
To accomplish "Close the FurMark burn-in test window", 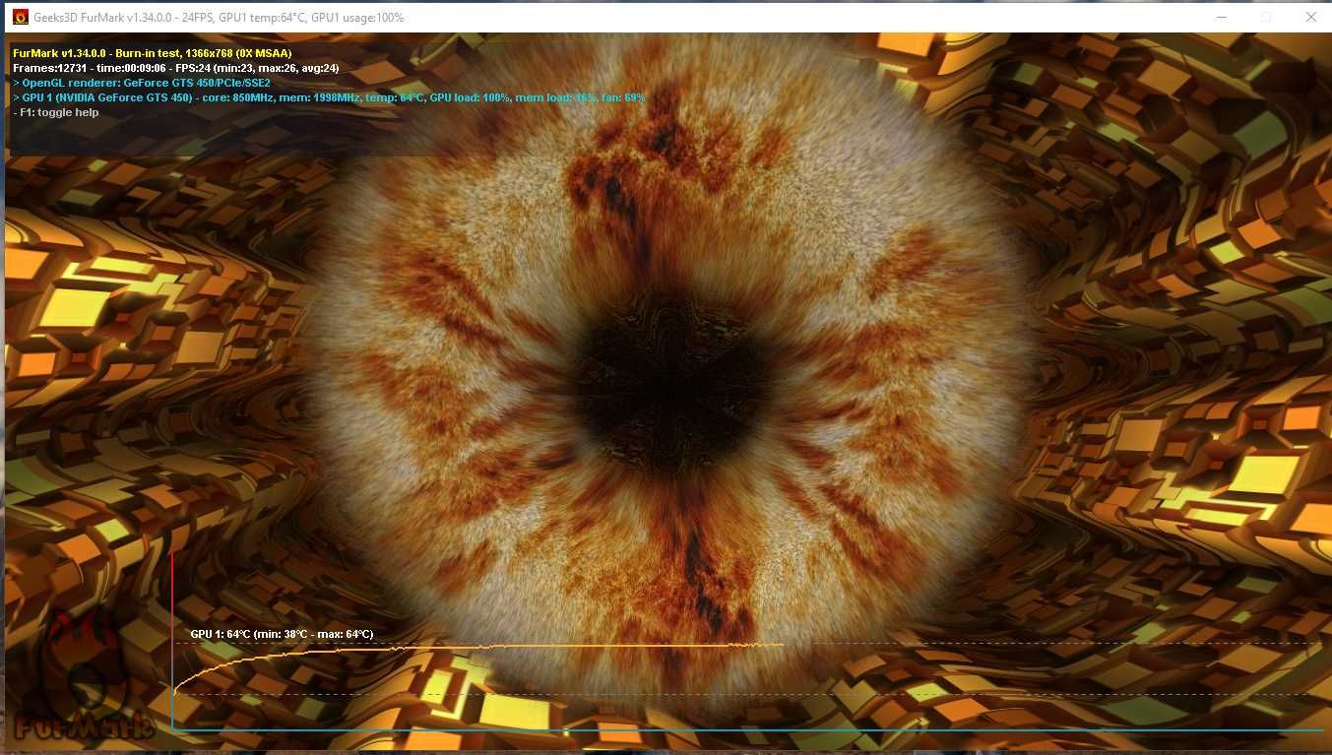I will (1310, 17).
